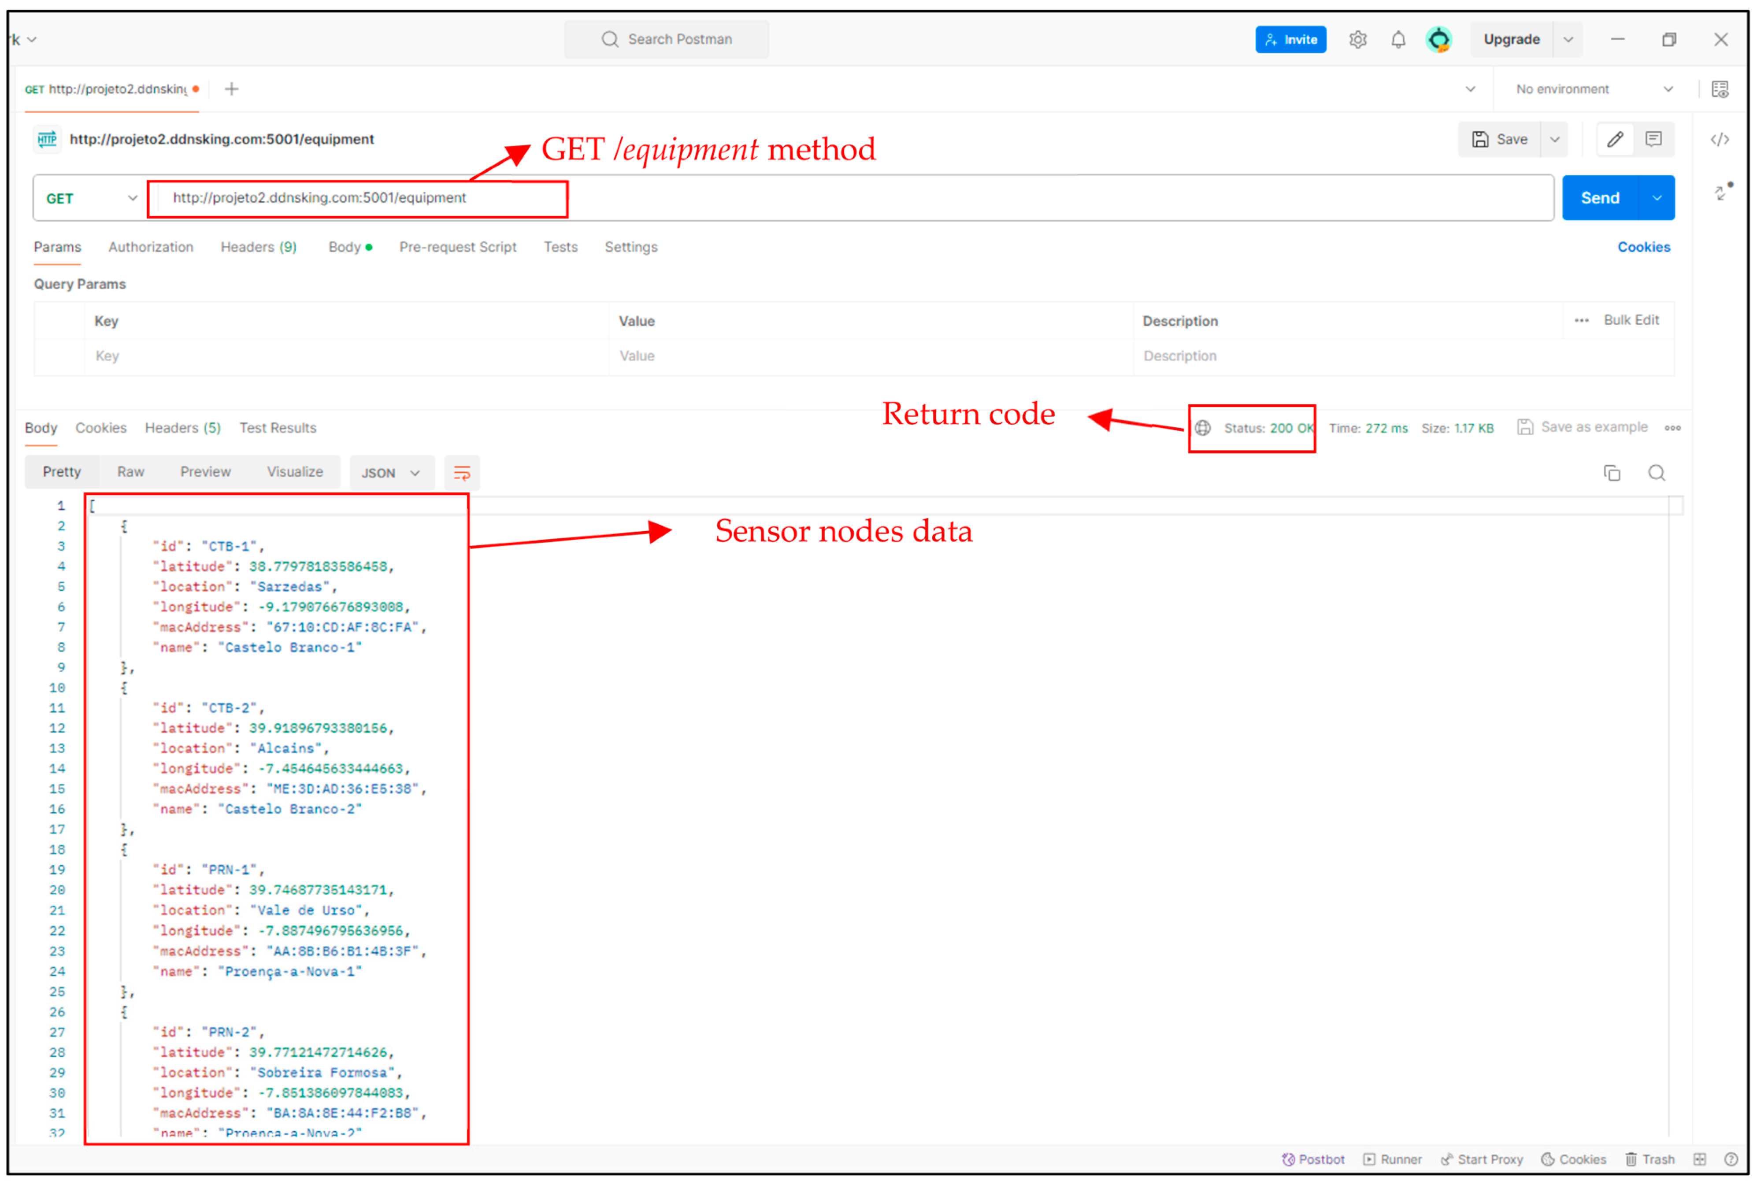Open the response Headers (5) tab
Image resolution: width=1757 pixels, height=1181 pixels.
coord(182,428)
